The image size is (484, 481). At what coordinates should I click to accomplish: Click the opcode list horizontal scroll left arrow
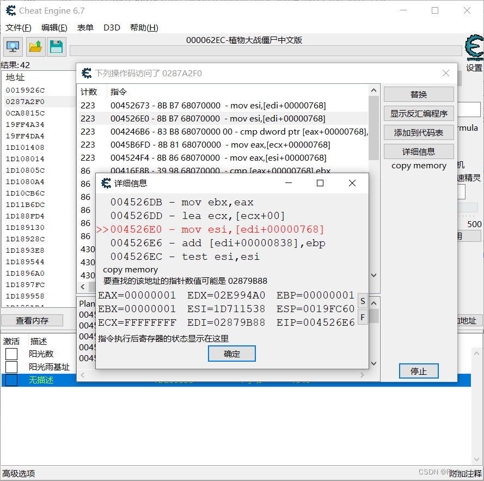[83, 287]
